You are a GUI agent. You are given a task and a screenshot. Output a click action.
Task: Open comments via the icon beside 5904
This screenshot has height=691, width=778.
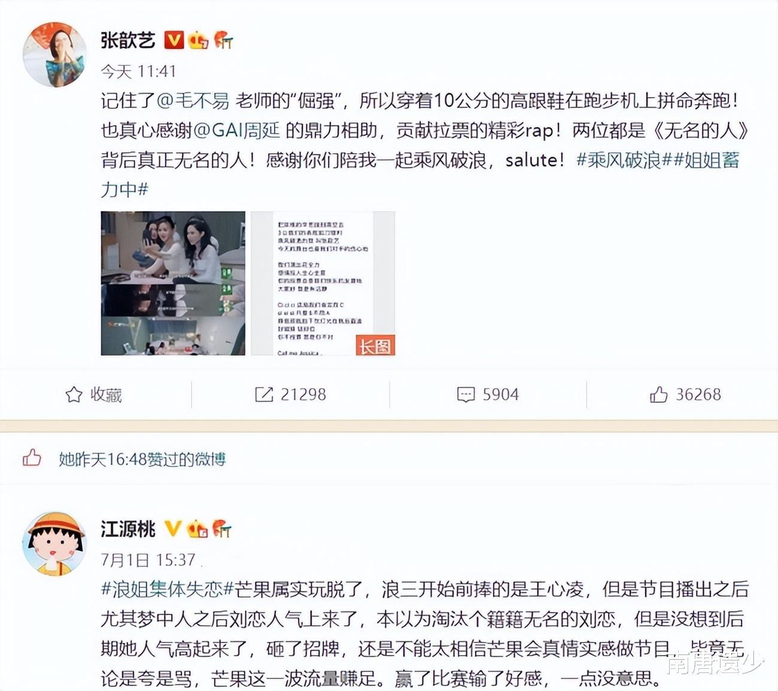coord(466,395)
